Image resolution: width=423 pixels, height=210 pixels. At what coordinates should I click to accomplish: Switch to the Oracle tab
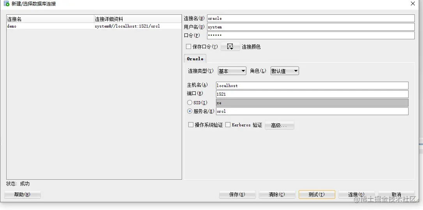click(195, 59)
